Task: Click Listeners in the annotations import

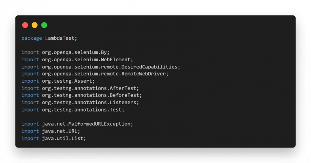Action: pyautogui.click(x=123, y=103)
